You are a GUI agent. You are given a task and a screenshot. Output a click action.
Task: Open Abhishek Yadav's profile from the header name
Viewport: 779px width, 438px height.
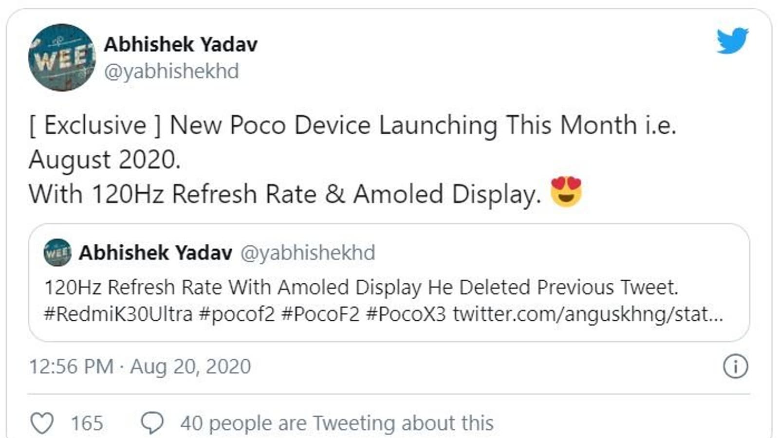(180, 45)
